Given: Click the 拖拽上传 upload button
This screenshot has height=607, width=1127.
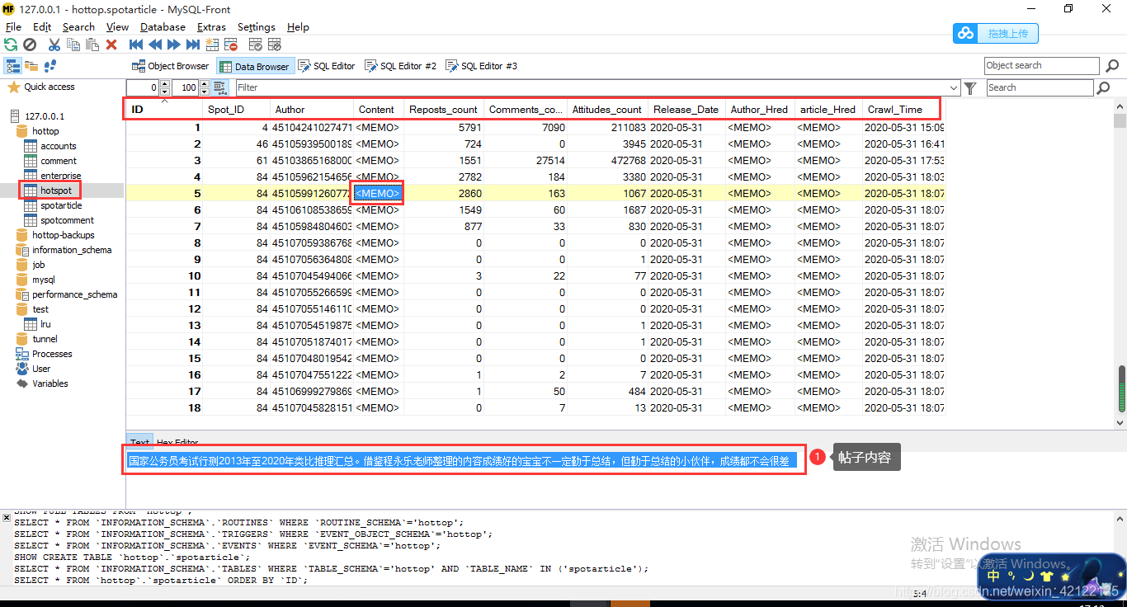Looking at the screenshot, I should point(996,34).
